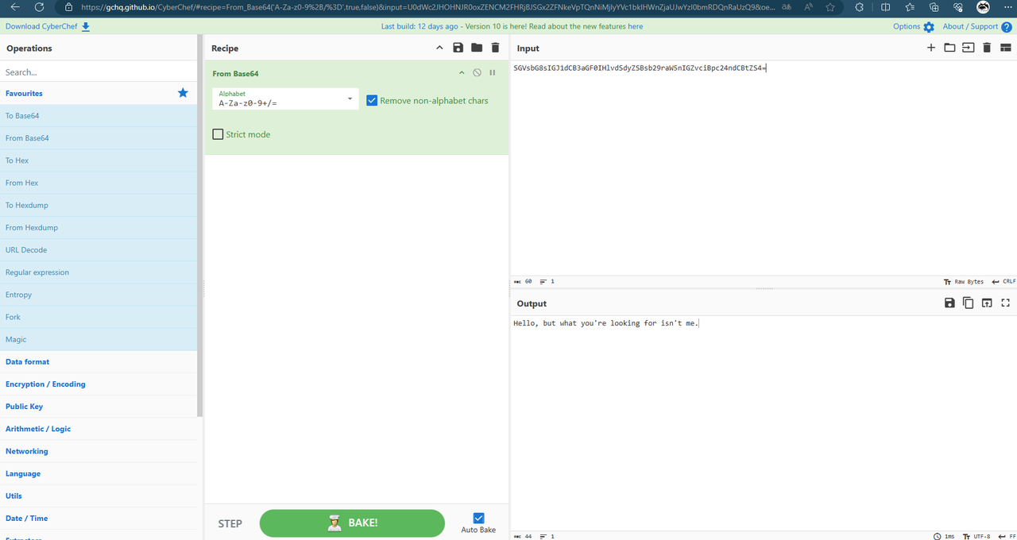Select Entropy operation

pos(99,295)
